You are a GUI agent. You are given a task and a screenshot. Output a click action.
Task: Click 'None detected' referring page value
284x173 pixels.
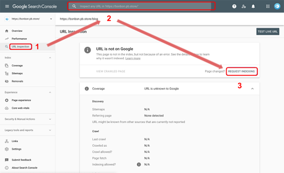[x=154, y=116]
